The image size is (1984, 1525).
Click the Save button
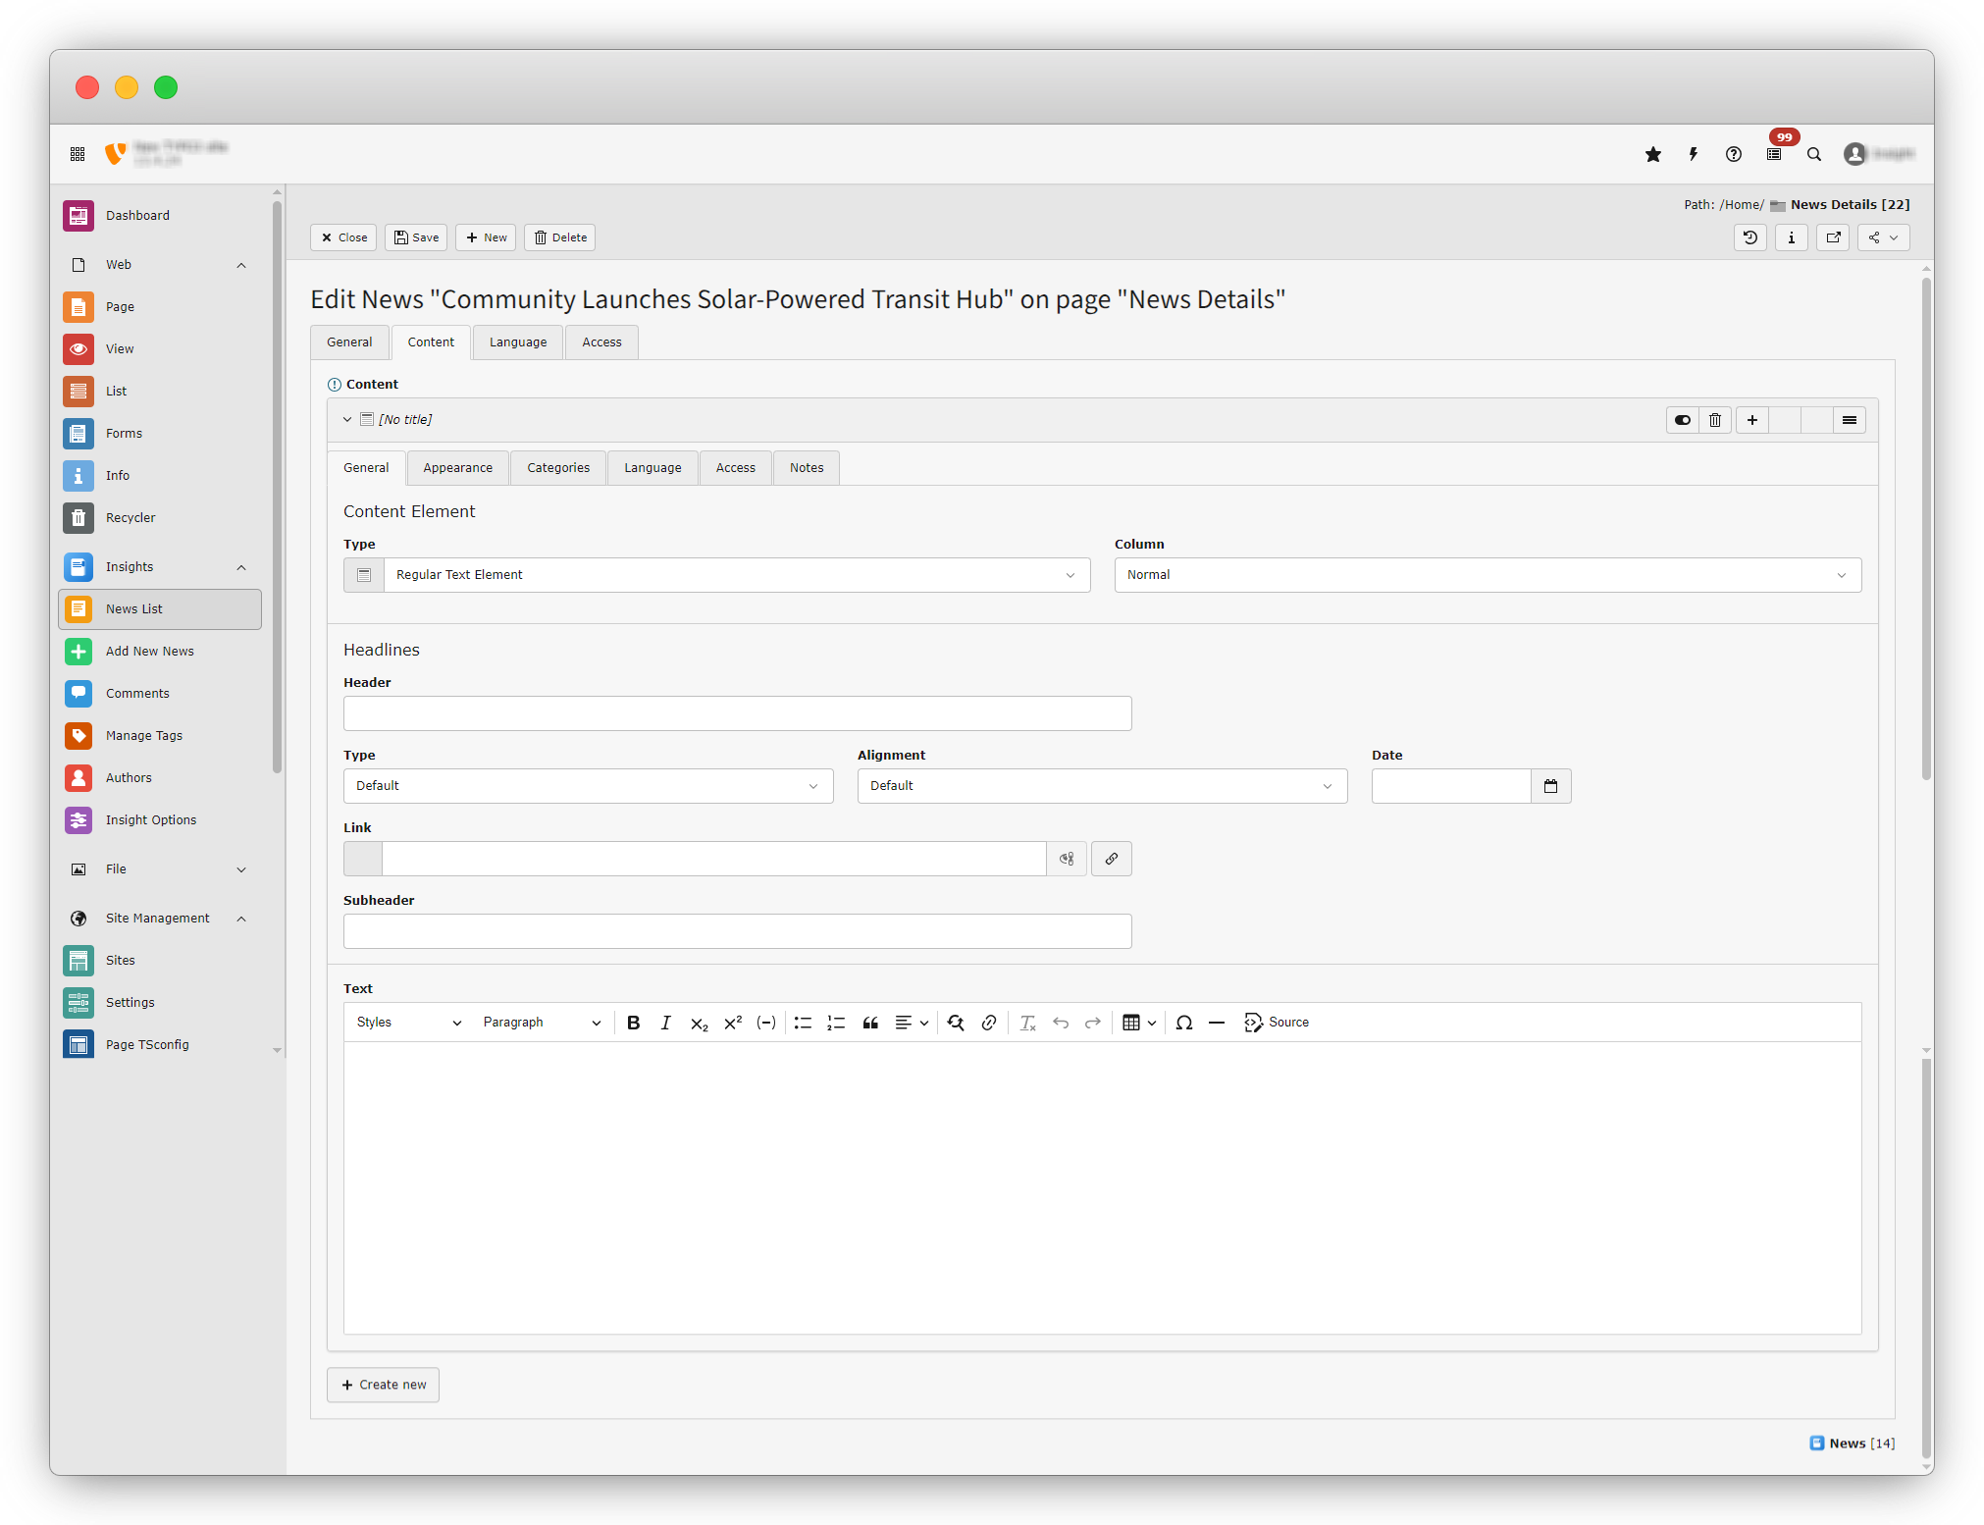(416, 237)
